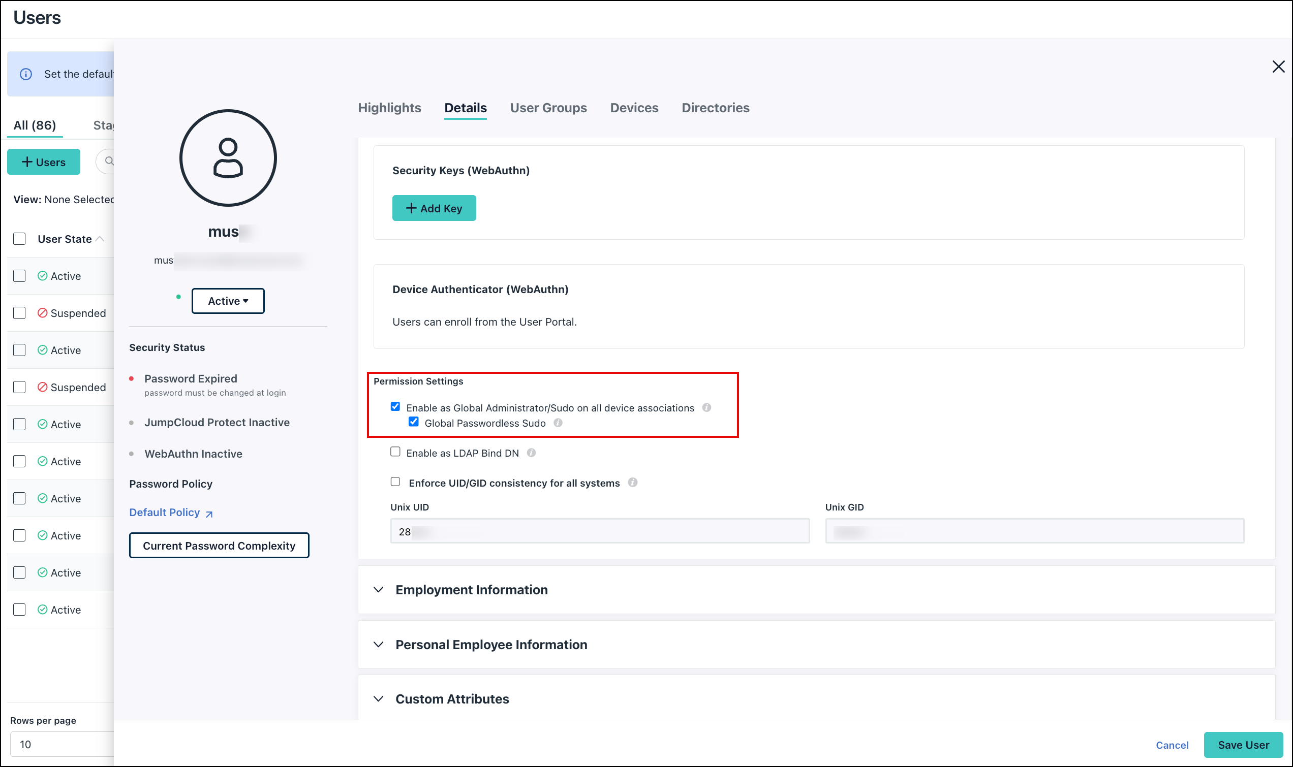Open the Devices tab
The image size is (1293, 767).
(x=634, y=108)
